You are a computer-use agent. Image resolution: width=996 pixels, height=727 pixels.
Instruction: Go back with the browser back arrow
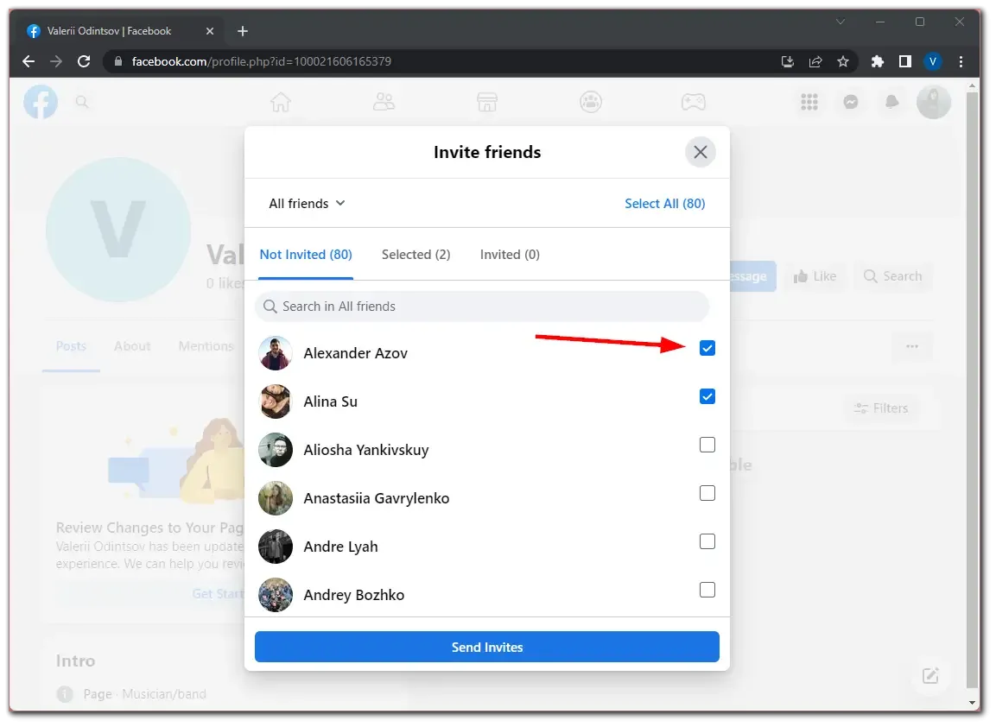(29, 61)
